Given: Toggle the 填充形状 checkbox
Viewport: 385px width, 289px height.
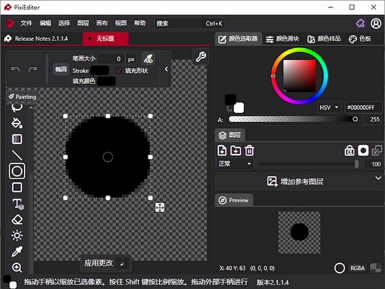Looking at the screenshot, I should (119, 71).
